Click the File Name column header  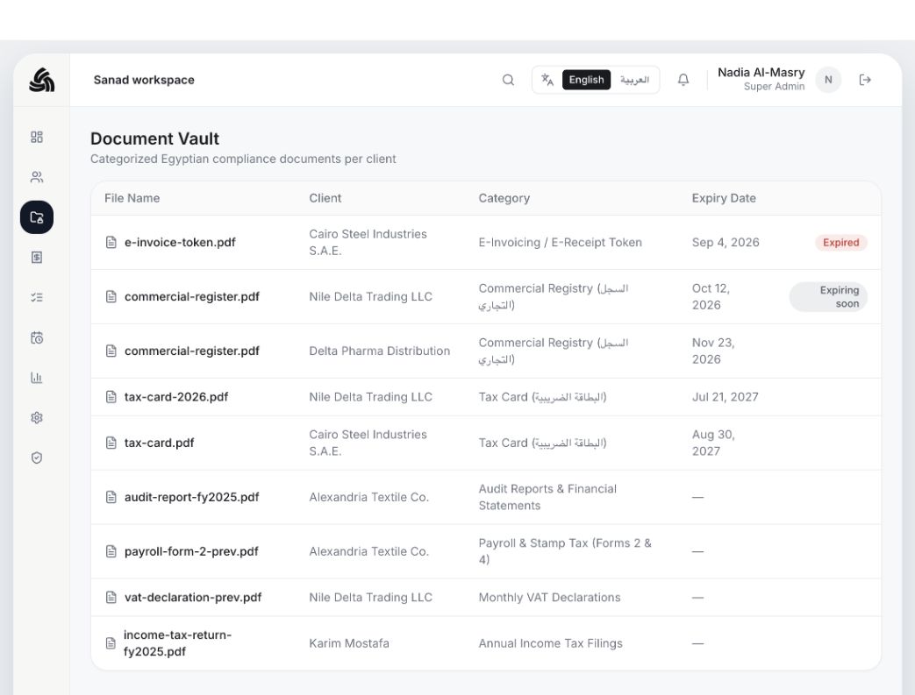pyautogui.click(x=132, y=198)
